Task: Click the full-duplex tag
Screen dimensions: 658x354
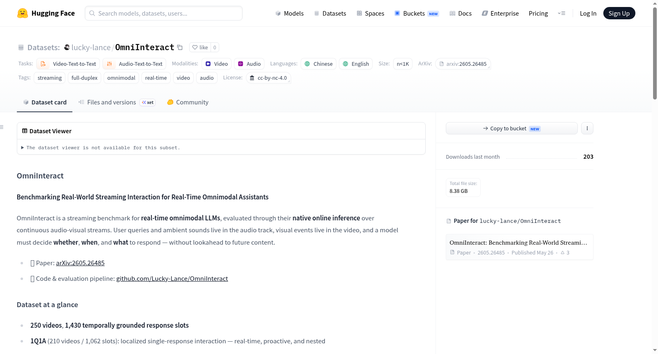Action: point(84,78)
